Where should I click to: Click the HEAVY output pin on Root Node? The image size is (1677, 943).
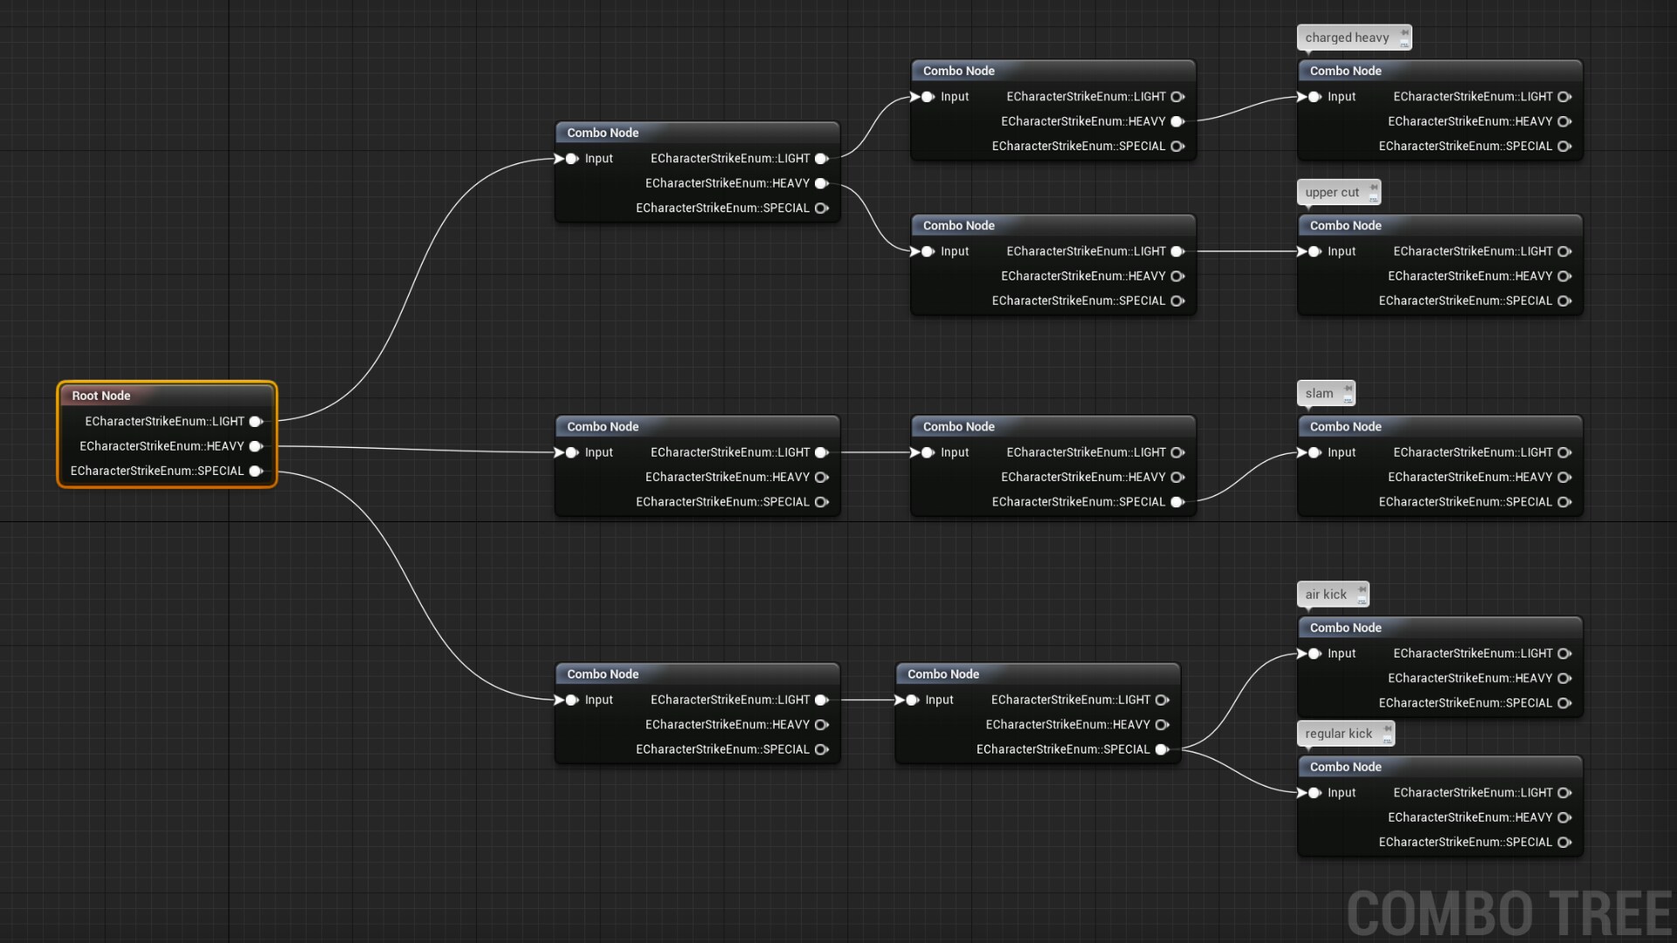coord(257,446)
